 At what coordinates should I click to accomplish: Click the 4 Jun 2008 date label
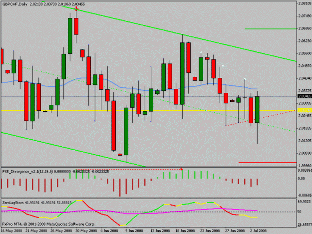tap(109, 231)
